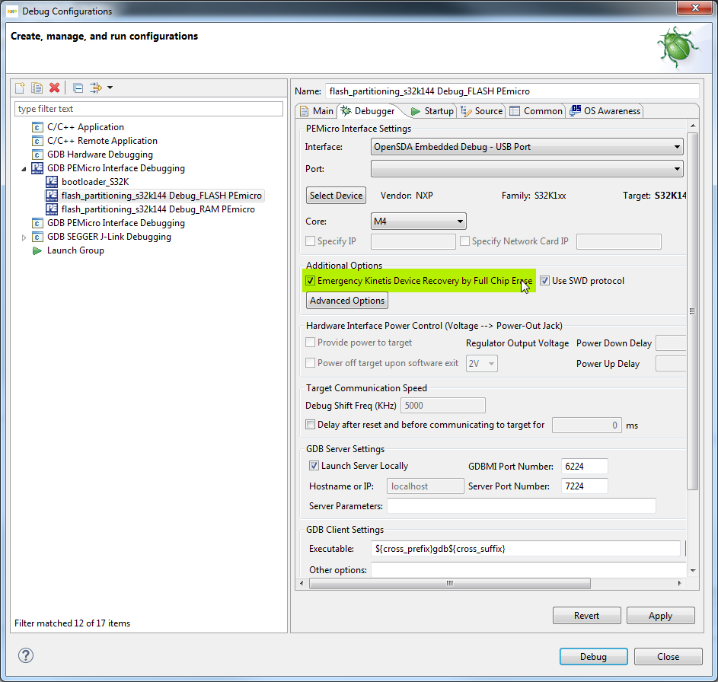Click the type filter text field
This screenshot has width=718, height=682.
point(148,109)
